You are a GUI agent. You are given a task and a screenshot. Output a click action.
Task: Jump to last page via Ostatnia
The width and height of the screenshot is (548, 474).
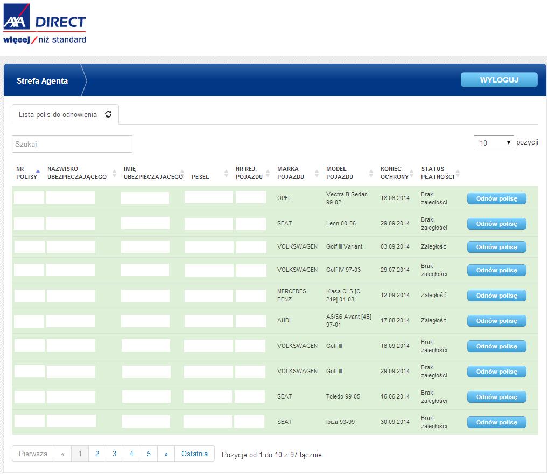[x=194, y=454]
